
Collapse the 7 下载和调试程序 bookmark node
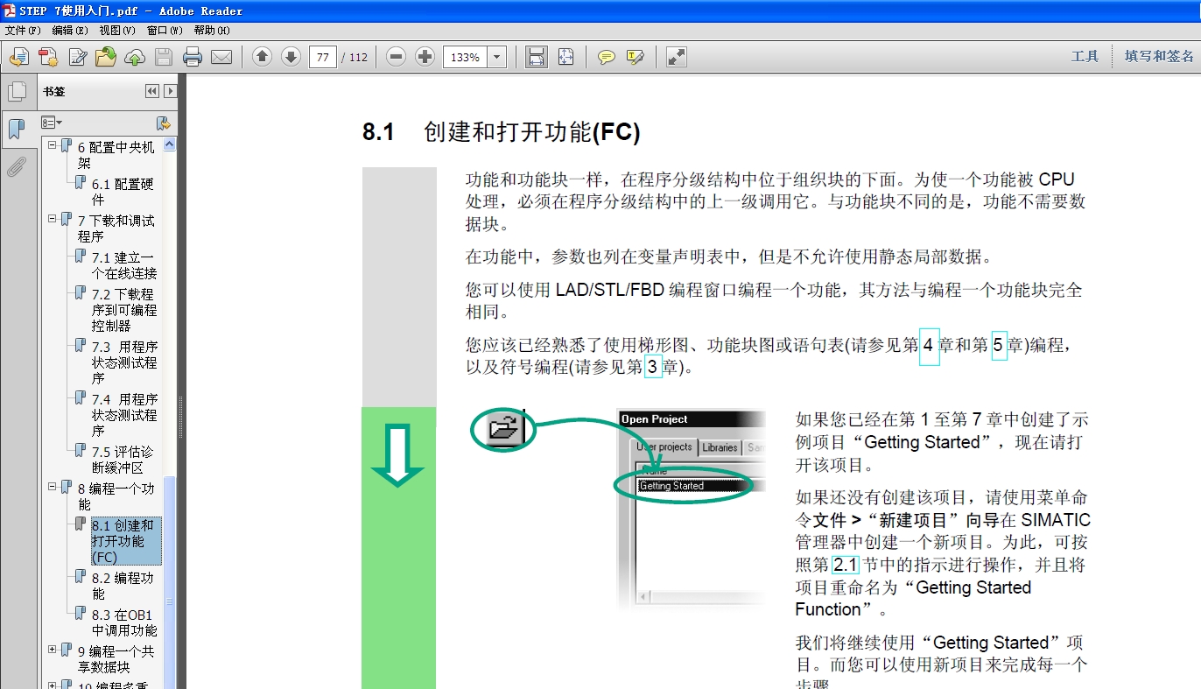coord(53,218)
